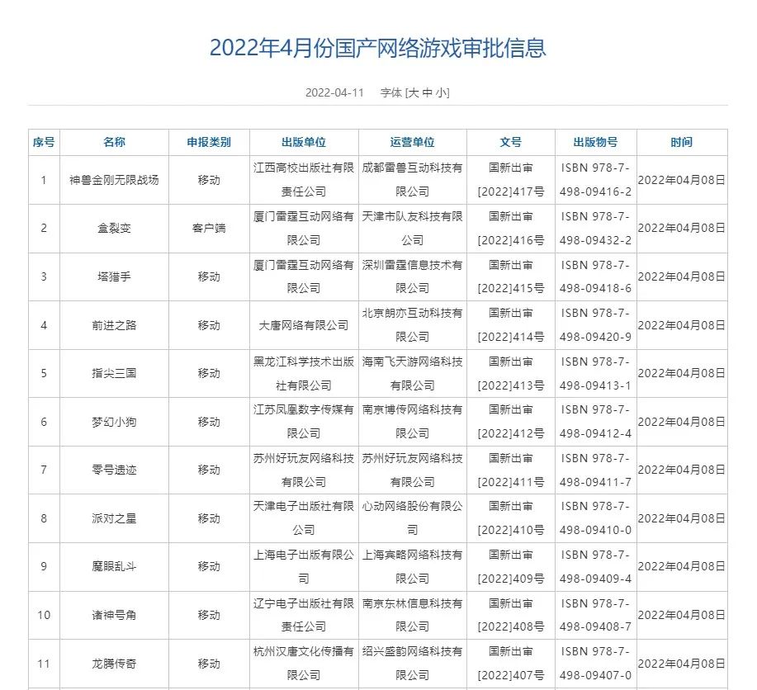
Task: Click ISBN 978-7-498-09416-2
Action: (596, 180)
